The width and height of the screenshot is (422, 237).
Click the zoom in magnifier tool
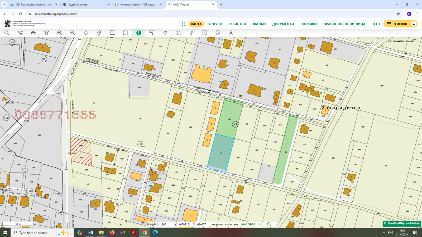(x=60, y=33)
